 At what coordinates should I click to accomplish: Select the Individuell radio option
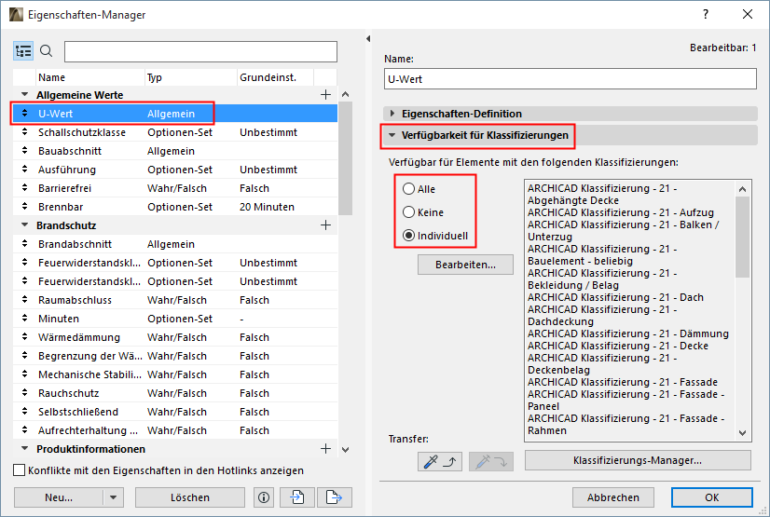[x=408, y=236]
